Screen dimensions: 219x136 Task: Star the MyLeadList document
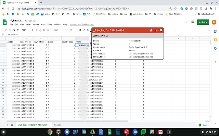26,20
